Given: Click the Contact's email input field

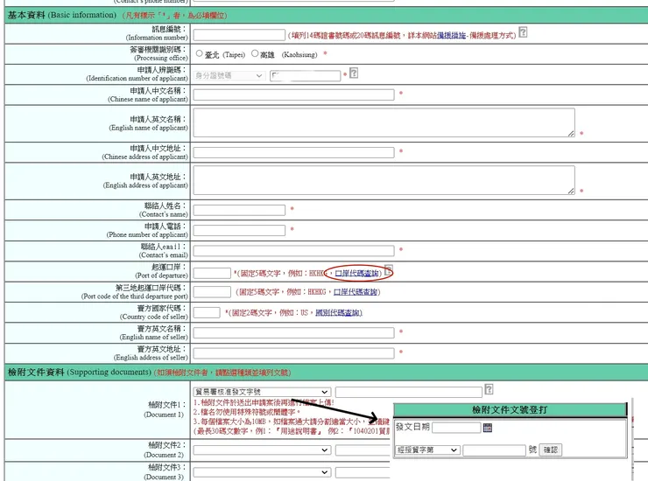Looking at the screenshot, I should [x=293, y=251].
